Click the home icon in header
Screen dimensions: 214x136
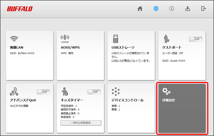[140, 9]
